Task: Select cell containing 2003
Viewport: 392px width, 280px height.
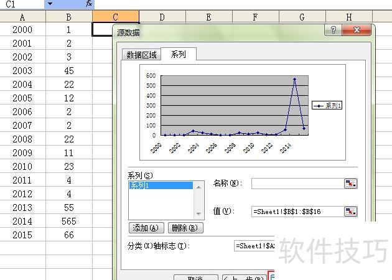Action: click(22, 71)
